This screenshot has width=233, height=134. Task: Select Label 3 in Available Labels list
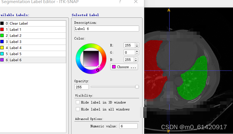tap(33, 42)
